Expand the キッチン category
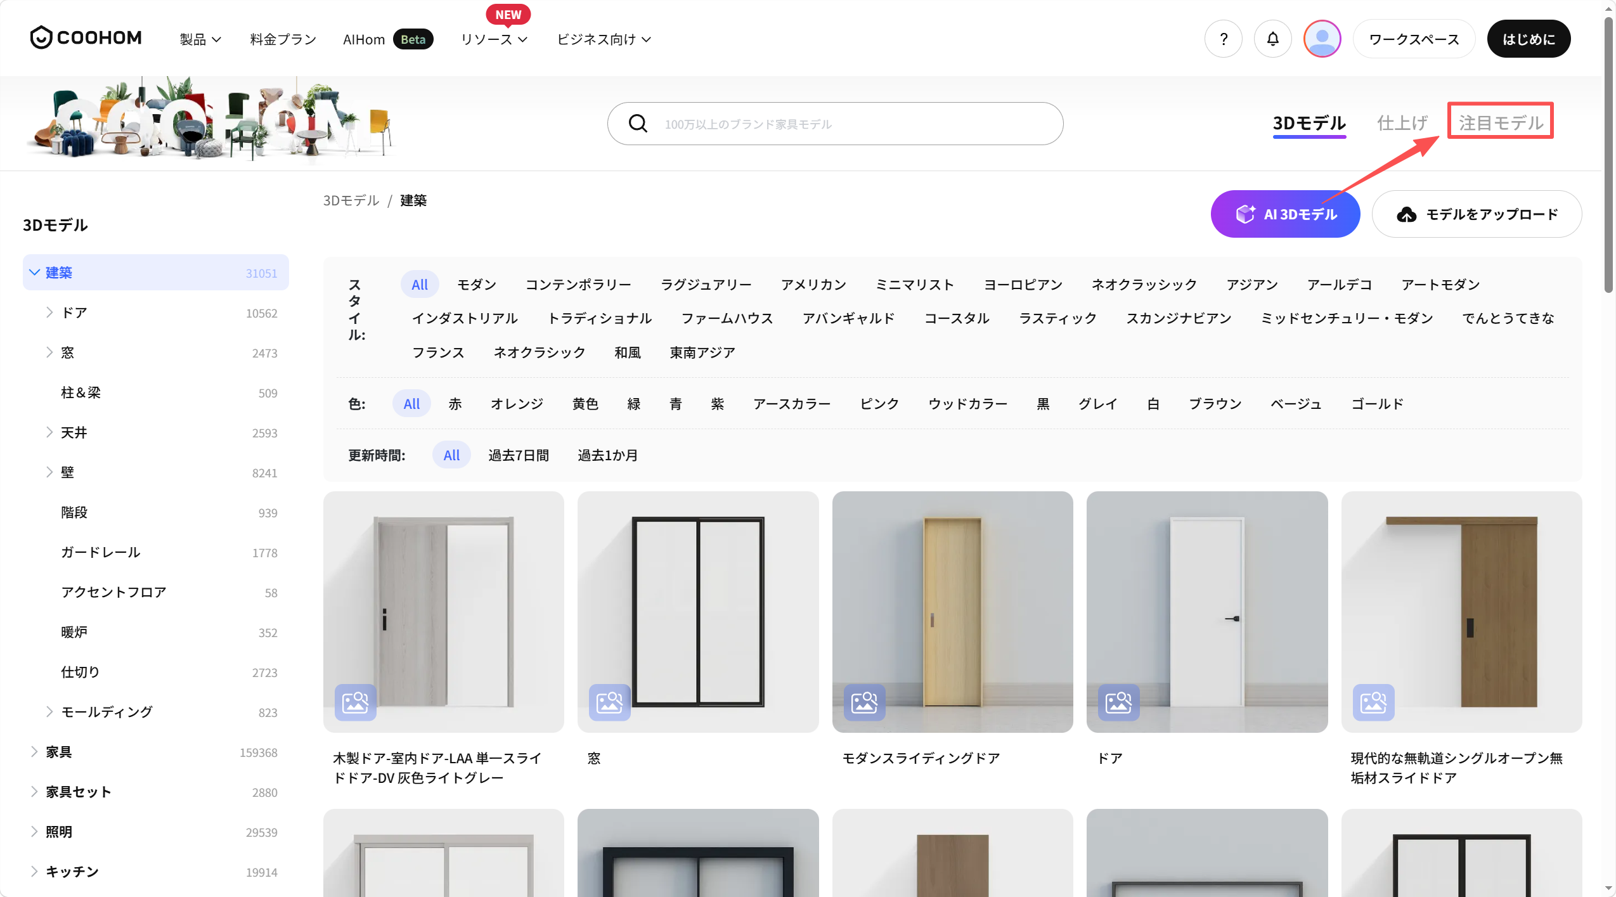The height and width of the screenshot is (897, 1616). tap(34, 872)
